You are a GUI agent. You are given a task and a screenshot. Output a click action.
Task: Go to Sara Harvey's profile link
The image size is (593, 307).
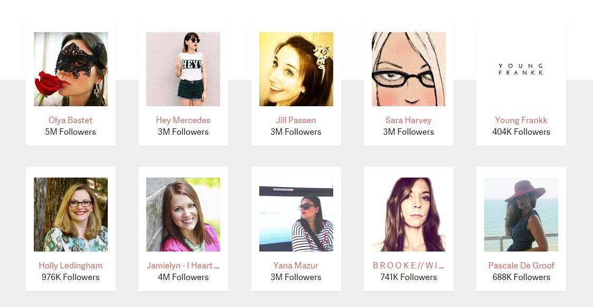tap(408, 120)
